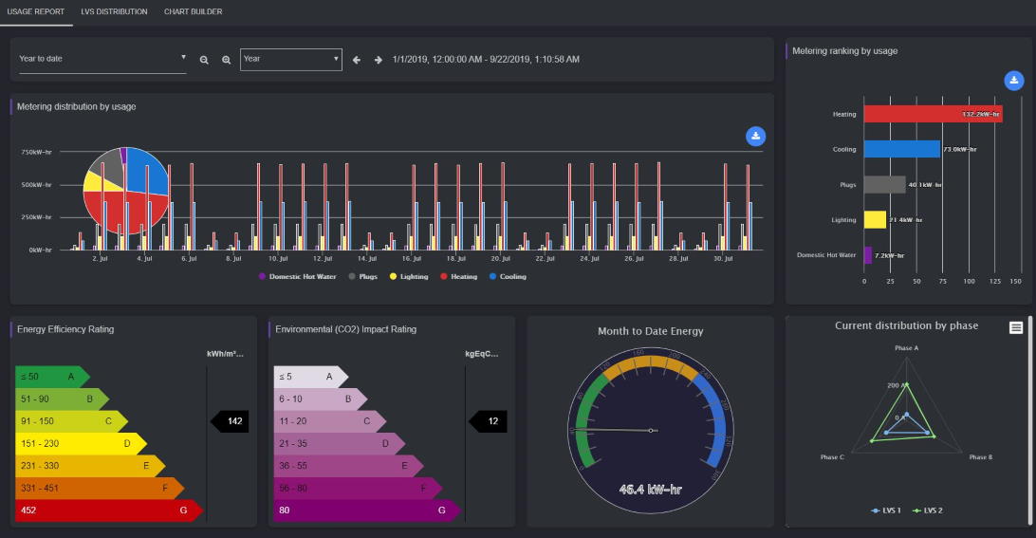Go to next period with right arrow
The width and height of the screenshot is (1036, 538).
(378, 60)
